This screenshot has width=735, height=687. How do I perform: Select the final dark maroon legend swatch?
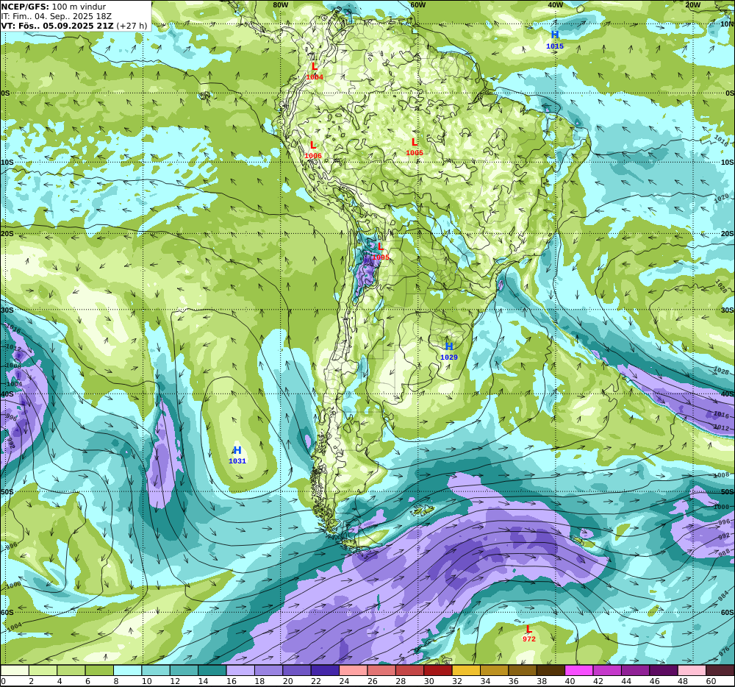[x=720, y=670]
